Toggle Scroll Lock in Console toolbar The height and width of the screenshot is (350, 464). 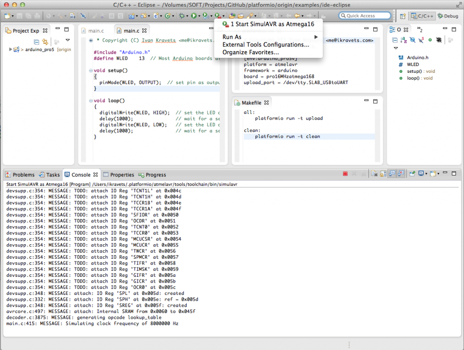tap(383, 174)
